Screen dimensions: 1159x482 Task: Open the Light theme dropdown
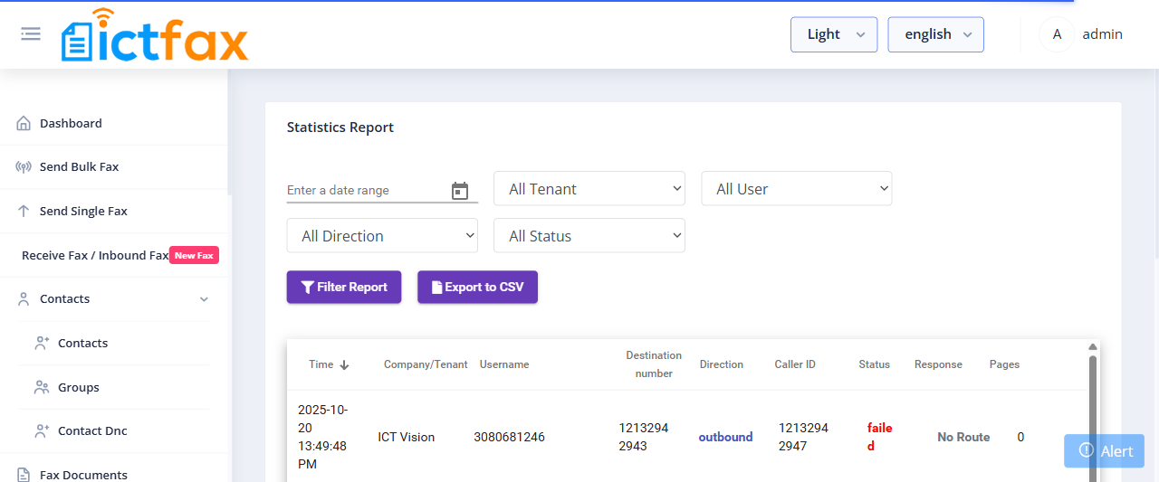coord(834,34)
